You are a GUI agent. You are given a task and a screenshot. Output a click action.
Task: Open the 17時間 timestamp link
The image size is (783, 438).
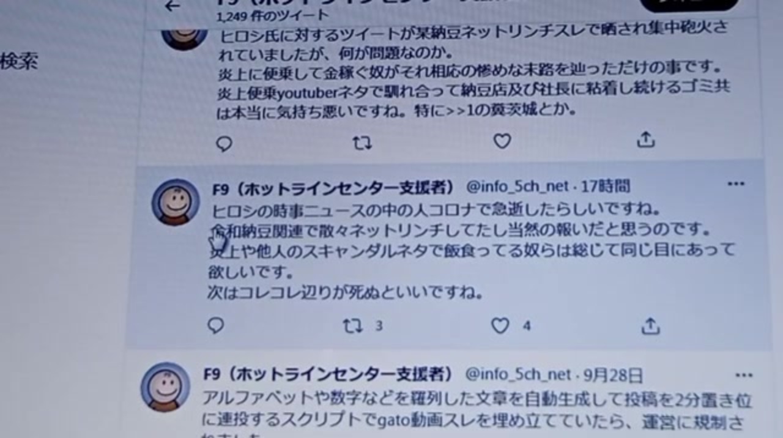(x=606, y=186)
